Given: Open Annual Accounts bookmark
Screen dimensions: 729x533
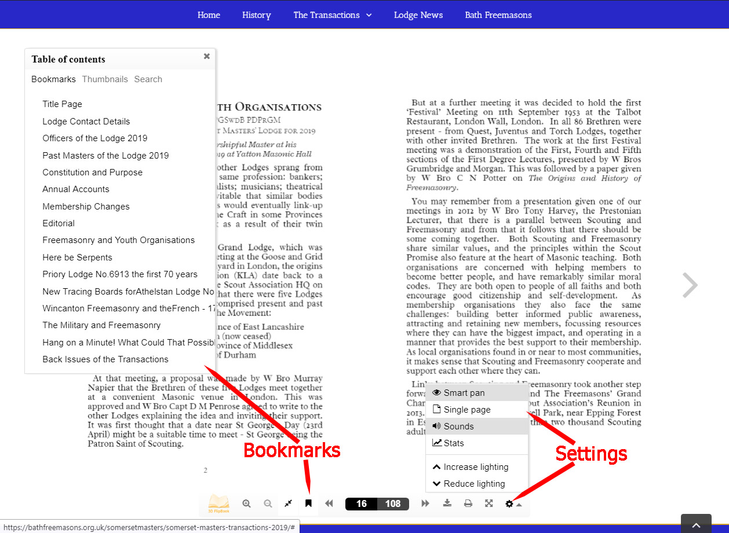Looking at the screenshot, I should (76, 189).
